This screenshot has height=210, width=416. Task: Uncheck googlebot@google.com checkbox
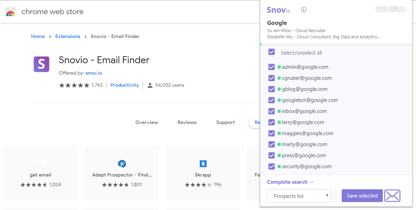[272, 100]
